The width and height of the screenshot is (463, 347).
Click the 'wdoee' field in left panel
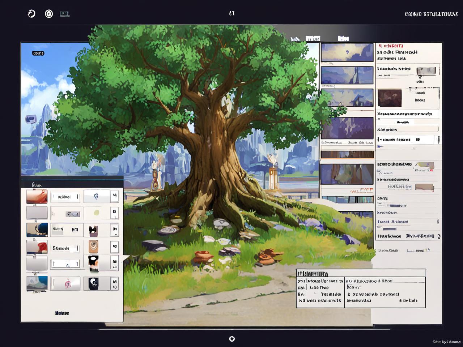[65, 197]
